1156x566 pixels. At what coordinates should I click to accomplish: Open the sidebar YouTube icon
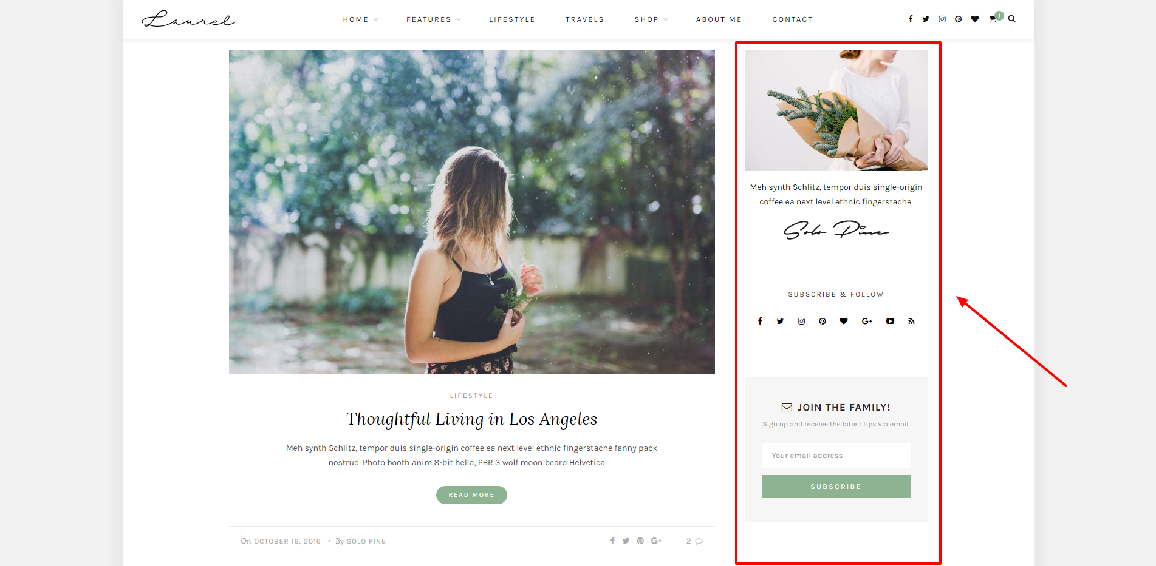coord(890,322)
